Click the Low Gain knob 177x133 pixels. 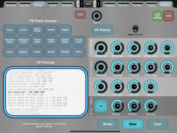click(x=117, y=87)
